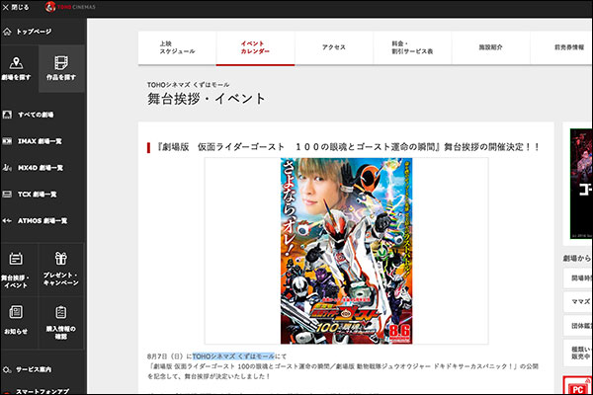
Task: Select the 劇場を探す theater search icon
Action: point(20,68)
